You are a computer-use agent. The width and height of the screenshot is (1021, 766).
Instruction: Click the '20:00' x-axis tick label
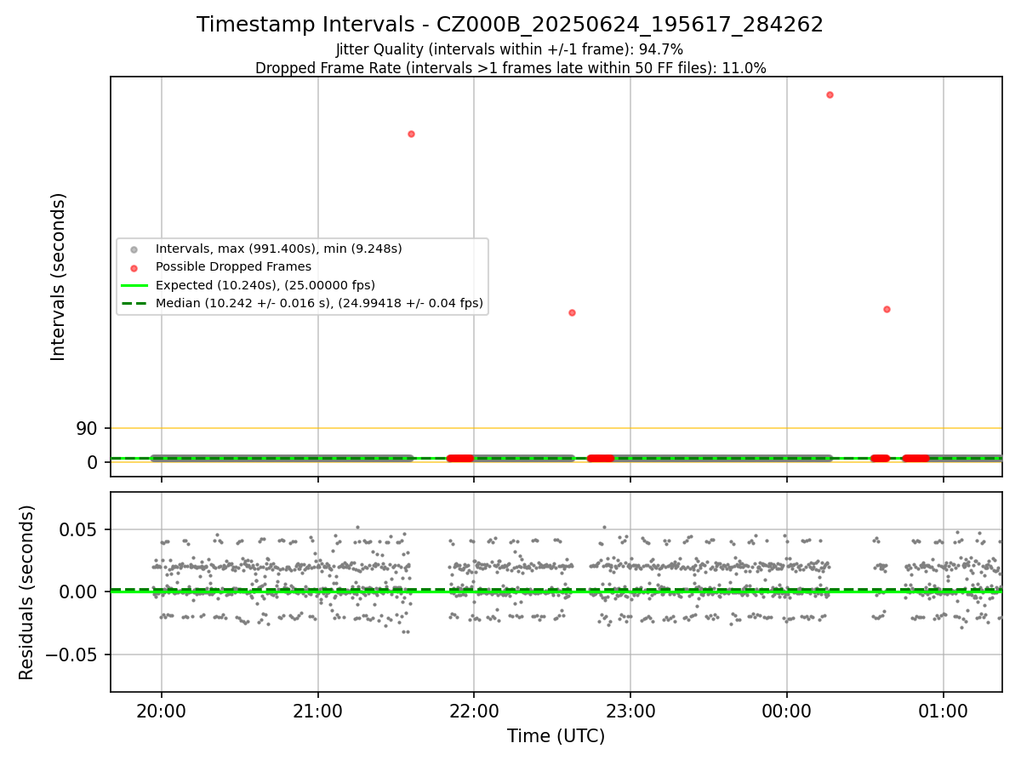[162, 712]
